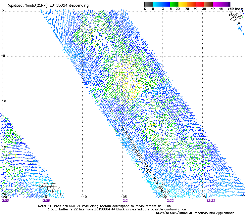Click the latitude label "-15" on left axis

tap(3, 147)
